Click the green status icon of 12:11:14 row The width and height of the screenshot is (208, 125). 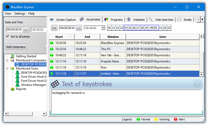(52, 61)
